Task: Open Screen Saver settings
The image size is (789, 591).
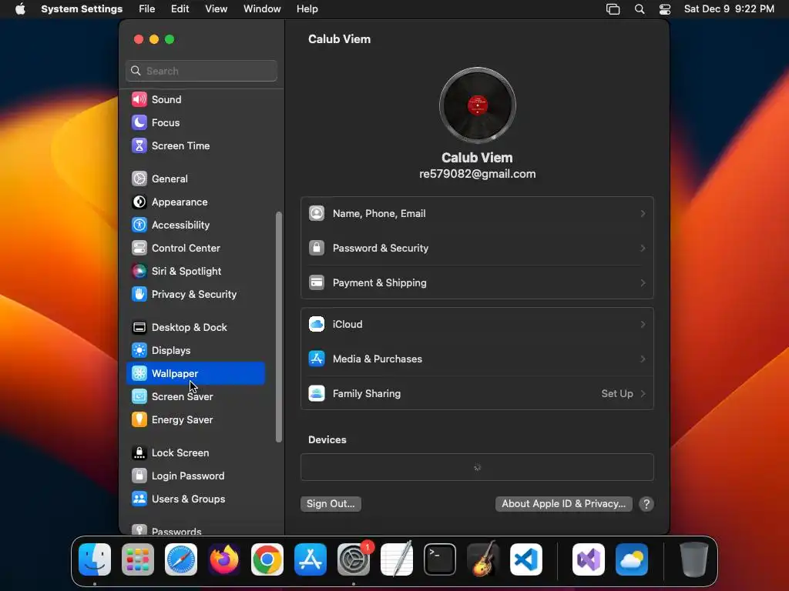Action: (x=195, y=396)
